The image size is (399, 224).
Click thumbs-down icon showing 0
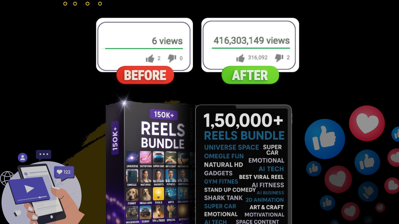coord(172,58)
